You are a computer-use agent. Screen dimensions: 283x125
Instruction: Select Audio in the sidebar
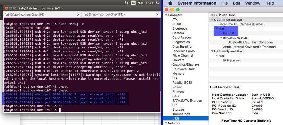point(177,24)
